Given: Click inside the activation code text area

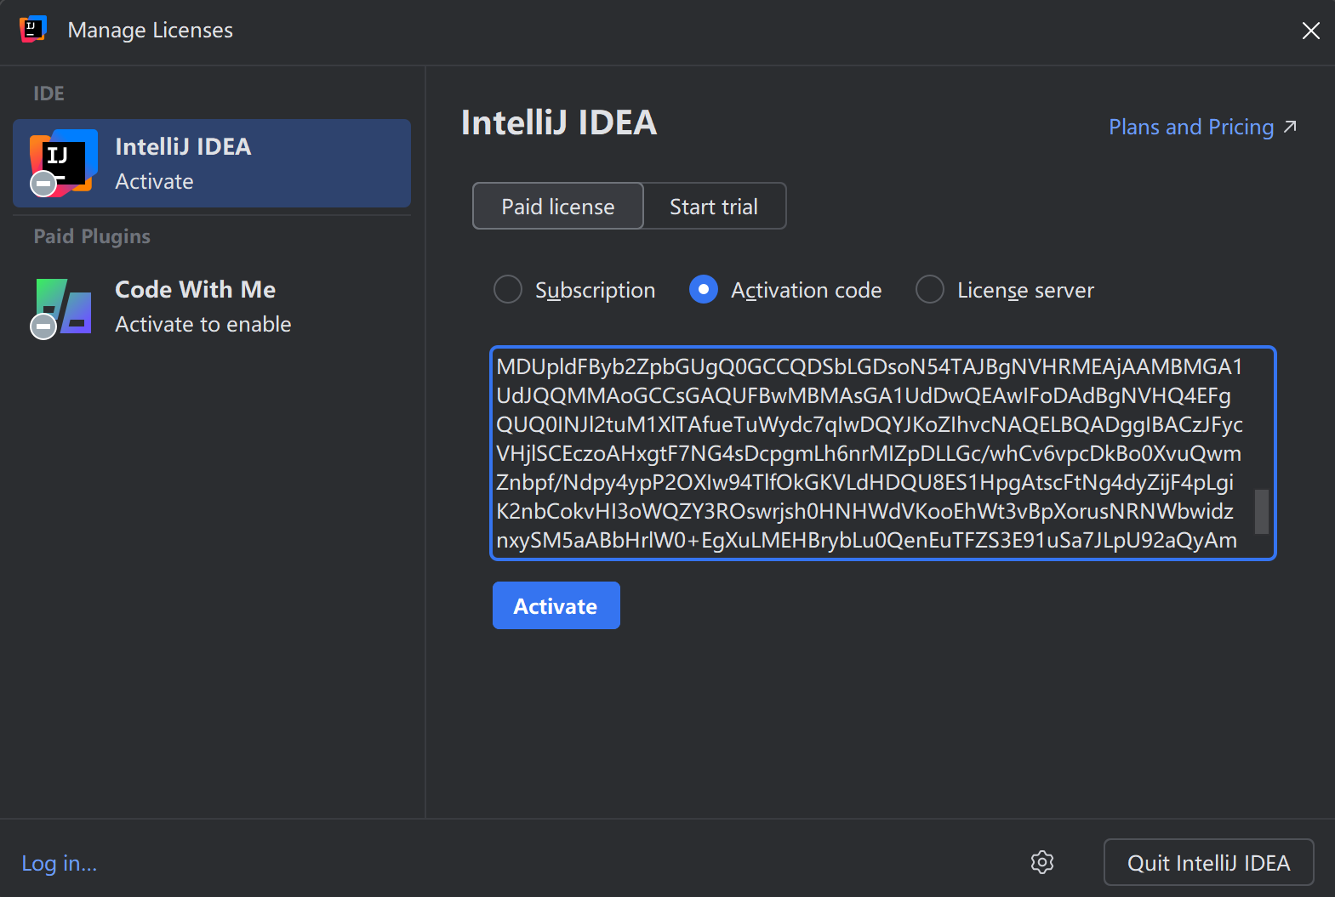Looking at the screenshot, I should [x=882, y=453].
